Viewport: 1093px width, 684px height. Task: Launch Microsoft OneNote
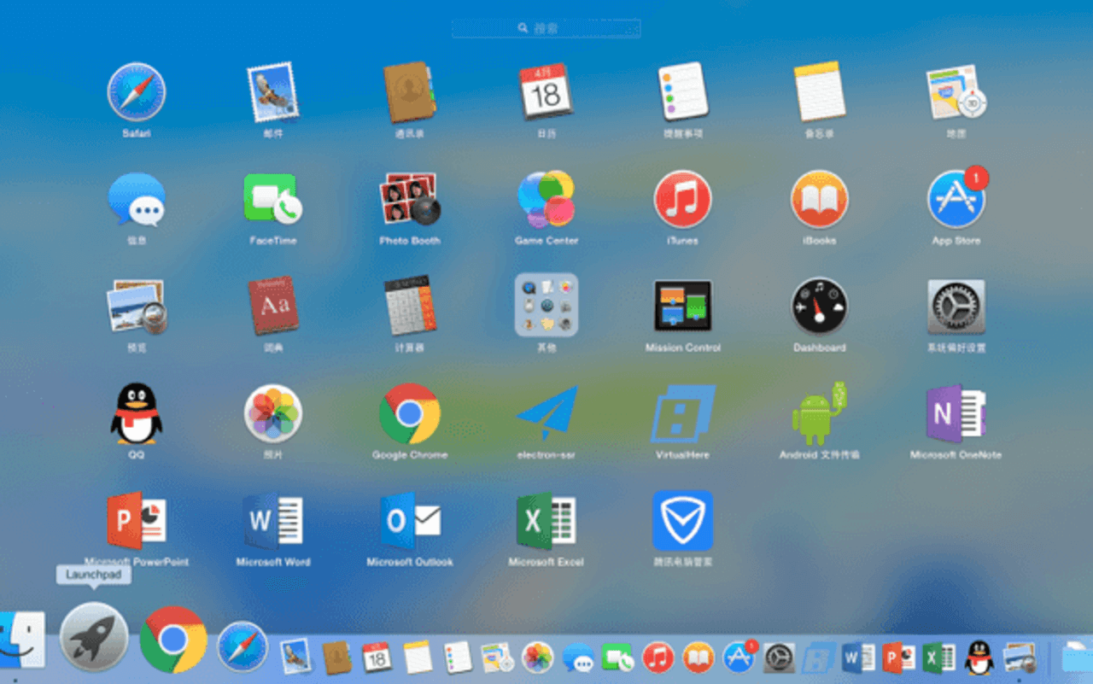click(x=956, y=413)
